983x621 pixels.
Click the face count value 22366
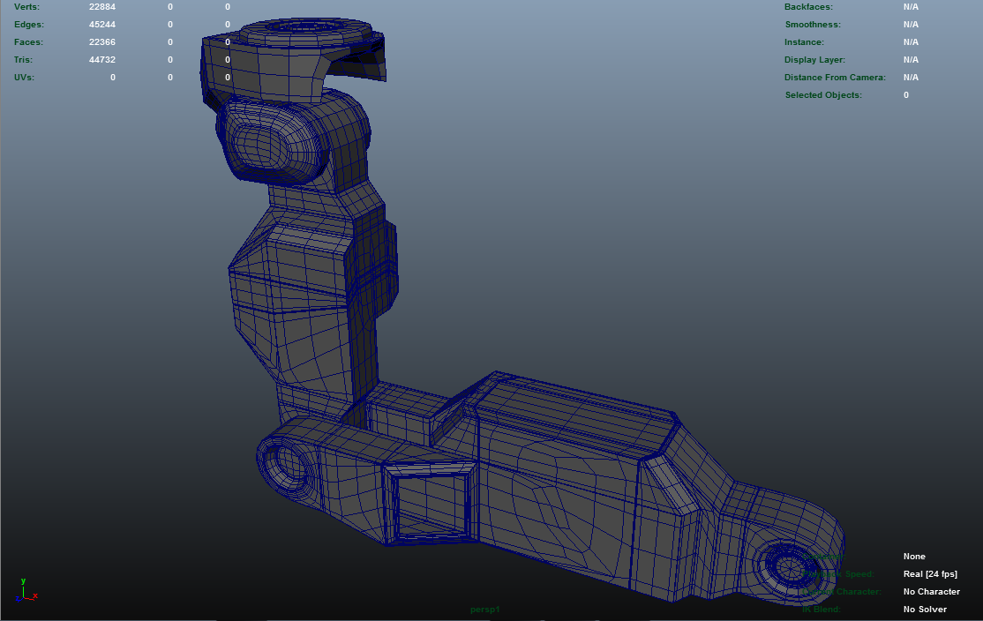pyautogui.click(x=102, y=42)
